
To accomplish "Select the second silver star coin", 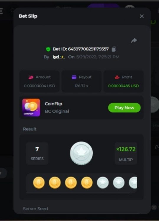I will [x=119, y=182].
